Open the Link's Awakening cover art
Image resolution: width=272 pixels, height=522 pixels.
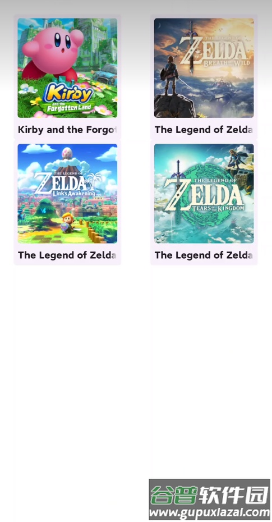pos(67,194)
